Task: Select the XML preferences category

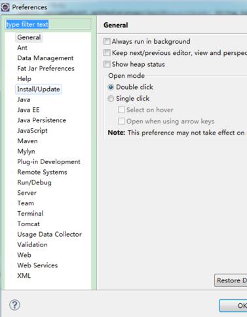Action: (24, 276)
